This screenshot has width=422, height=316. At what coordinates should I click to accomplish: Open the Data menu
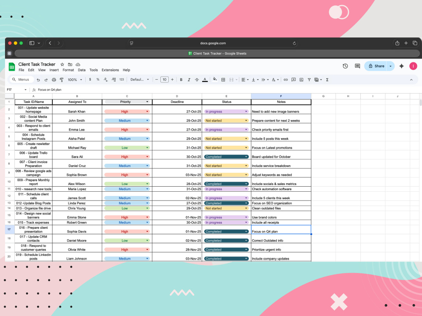coord(81,70)
